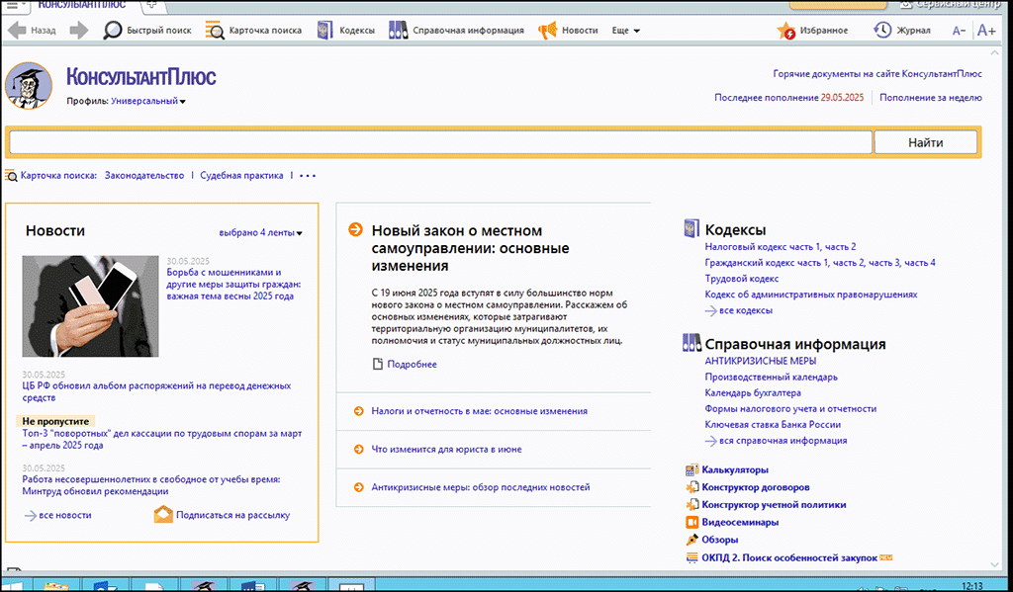Go forward with the right arrow icon

(78, 31)
